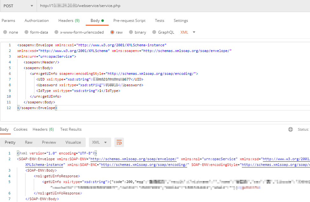This screenshot has height=202, width=310.
Task: Click the closing /soapenv:Body tag in request
Action: pyautogui.click(x=39, y=102)
